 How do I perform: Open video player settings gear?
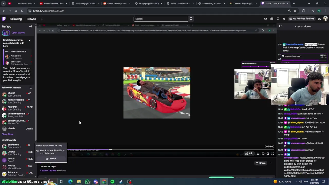coord(258,154)
